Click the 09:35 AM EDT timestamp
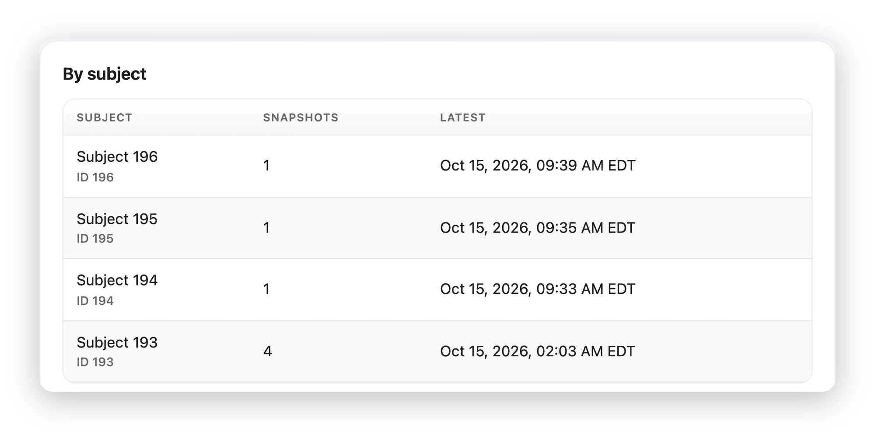Image resolution: width=875 pixels, height=431 pixels. 537,228
